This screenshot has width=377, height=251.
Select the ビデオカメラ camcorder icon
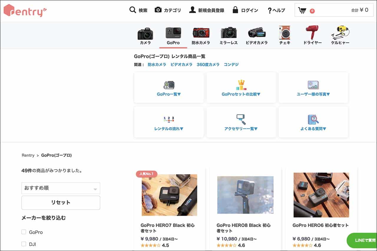pyautogui.click(x=257, y=33)
